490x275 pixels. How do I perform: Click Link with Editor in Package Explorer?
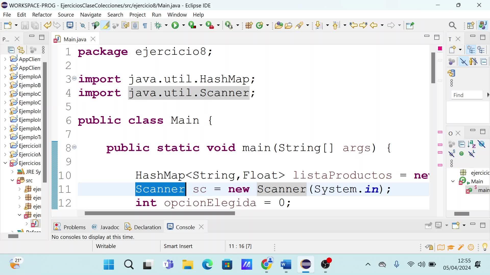coord(21,50)
